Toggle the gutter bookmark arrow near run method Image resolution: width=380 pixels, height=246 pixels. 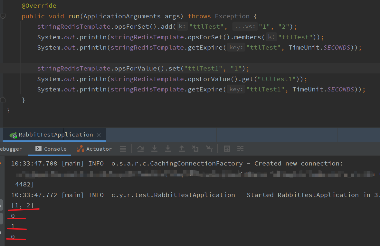(3, 16)
